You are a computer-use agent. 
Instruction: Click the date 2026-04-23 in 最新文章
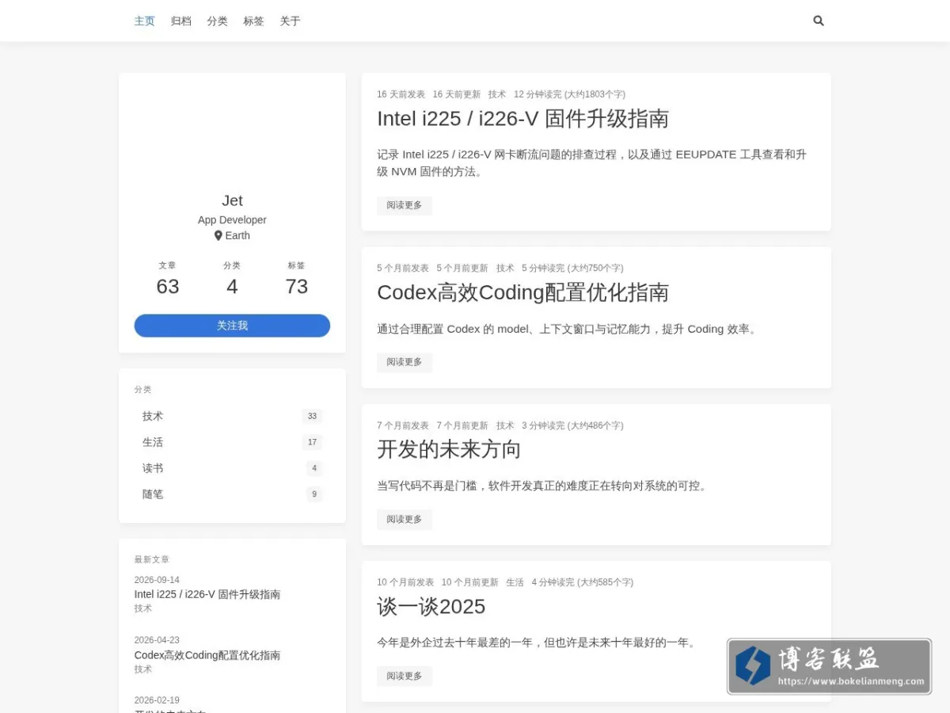(x=157, y=640)
